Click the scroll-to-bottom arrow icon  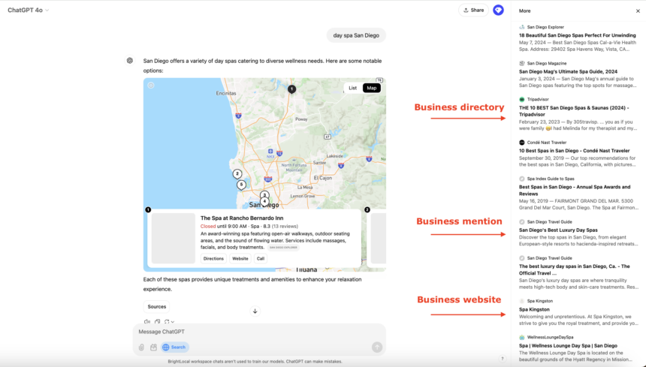point(255,311)
